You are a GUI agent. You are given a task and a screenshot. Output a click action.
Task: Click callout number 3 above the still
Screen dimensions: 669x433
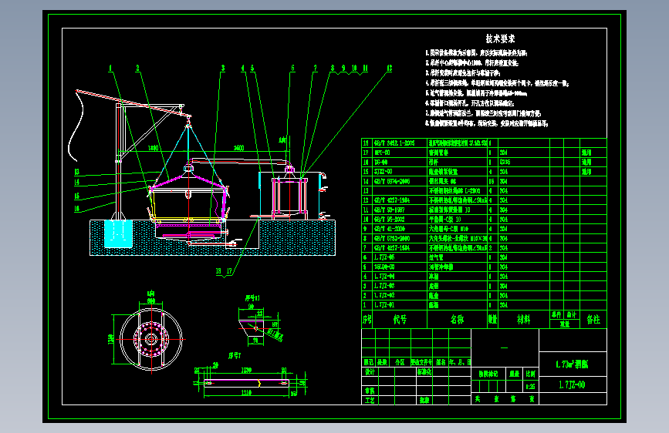click(223, 68)
